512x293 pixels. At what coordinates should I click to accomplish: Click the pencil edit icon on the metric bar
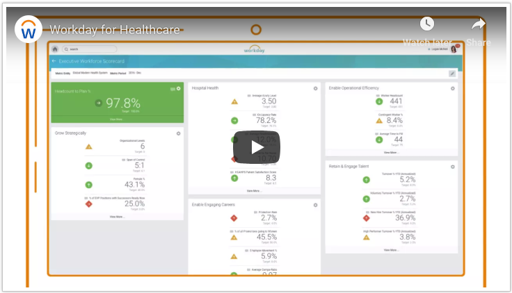pos(452,74)
